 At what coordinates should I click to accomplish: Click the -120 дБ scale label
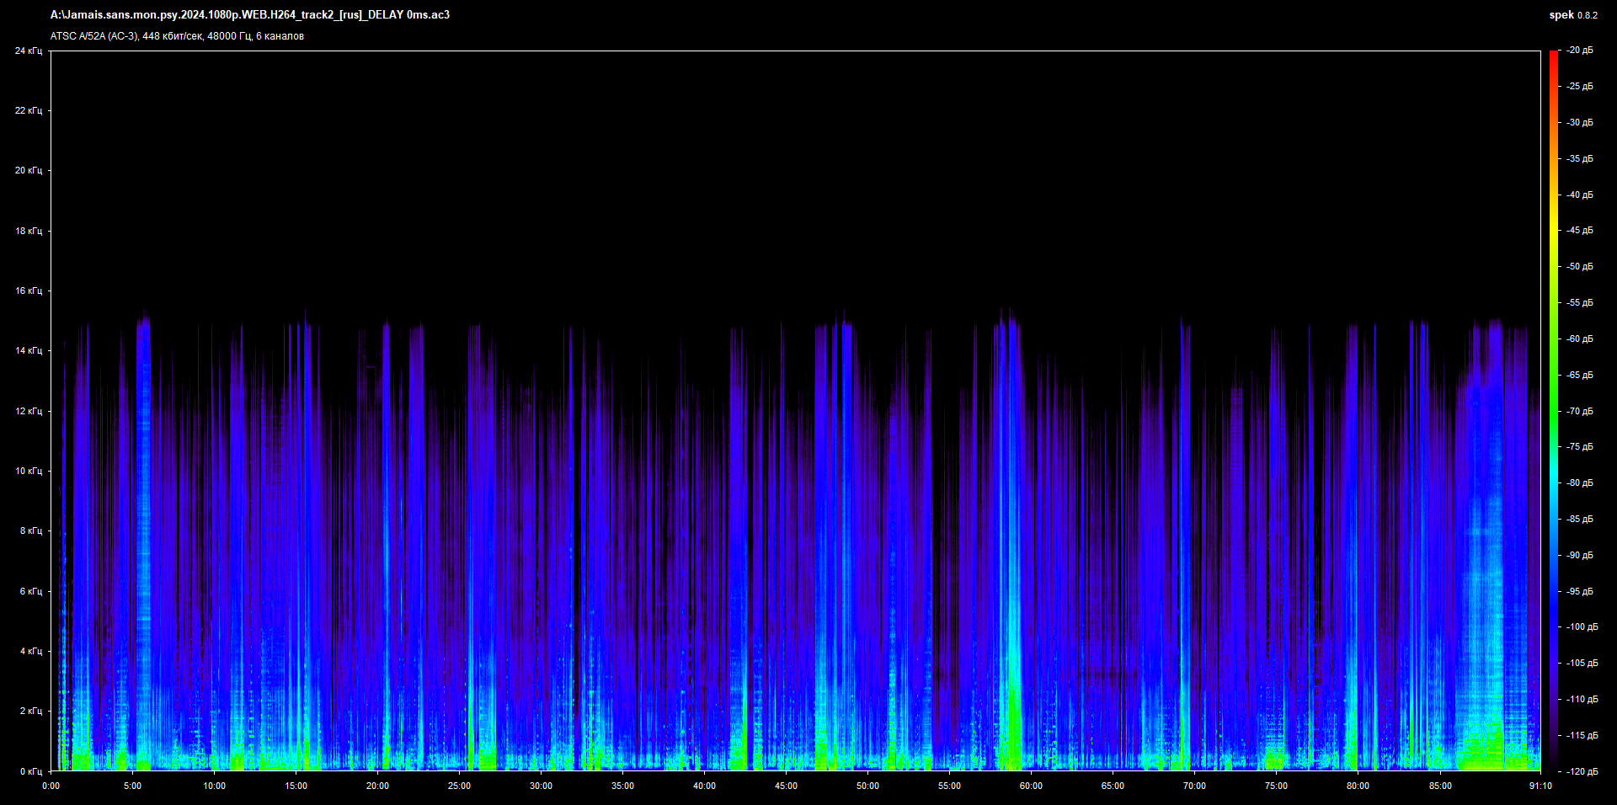pyautogui.click(x=1582, y=771)
